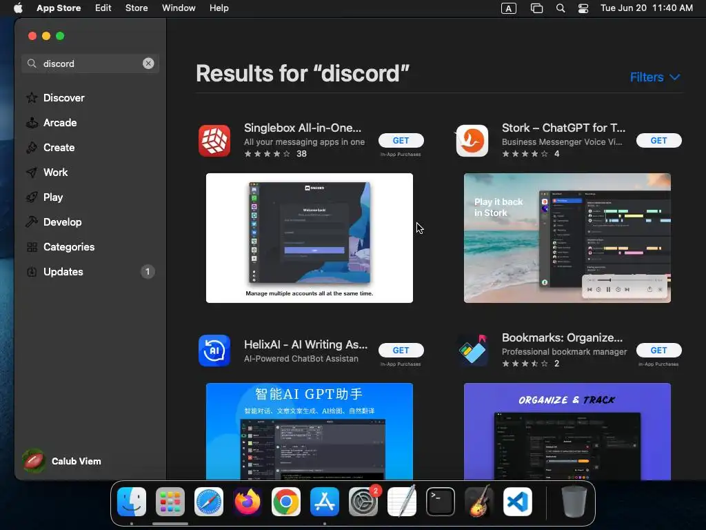Focus the discord search field
Viewport: 706px width, 530px height.
pyautogui.click(x=90, y=63)
